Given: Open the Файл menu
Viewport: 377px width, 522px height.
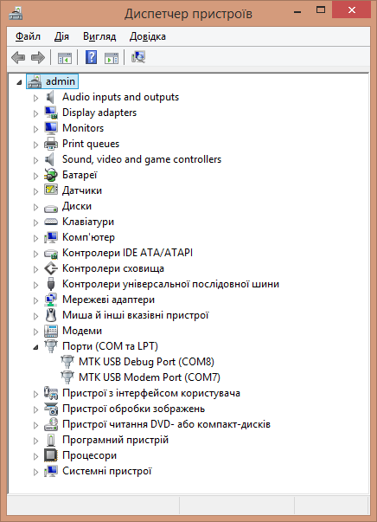Looking at the screenshot, I should [28, 36].
